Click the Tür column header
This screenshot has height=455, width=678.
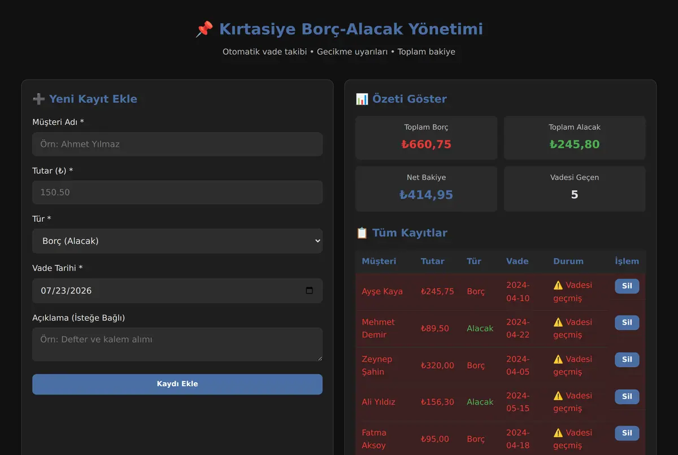[474, 261]
